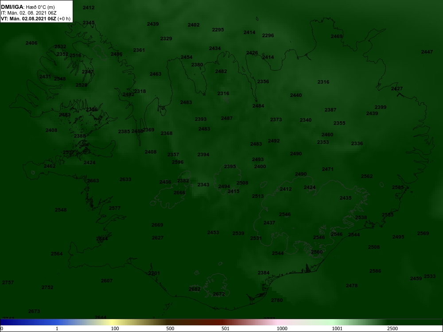Viewport: 443px width, 332px height.
Task: Click the 2780 value off the south coast
Action: tap(276, 300)
